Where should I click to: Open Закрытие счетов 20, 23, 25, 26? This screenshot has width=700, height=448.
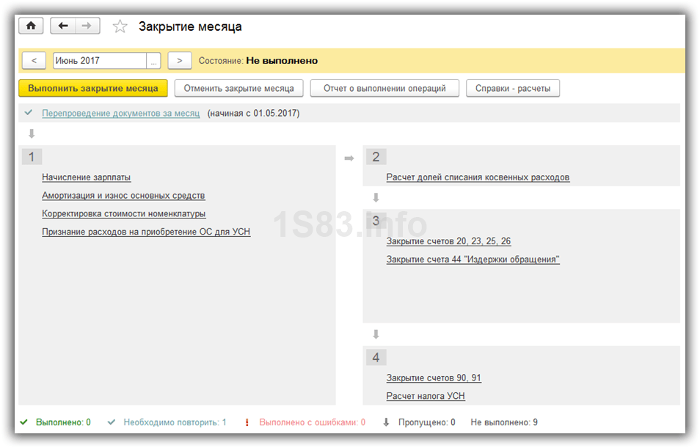[448, 241]
